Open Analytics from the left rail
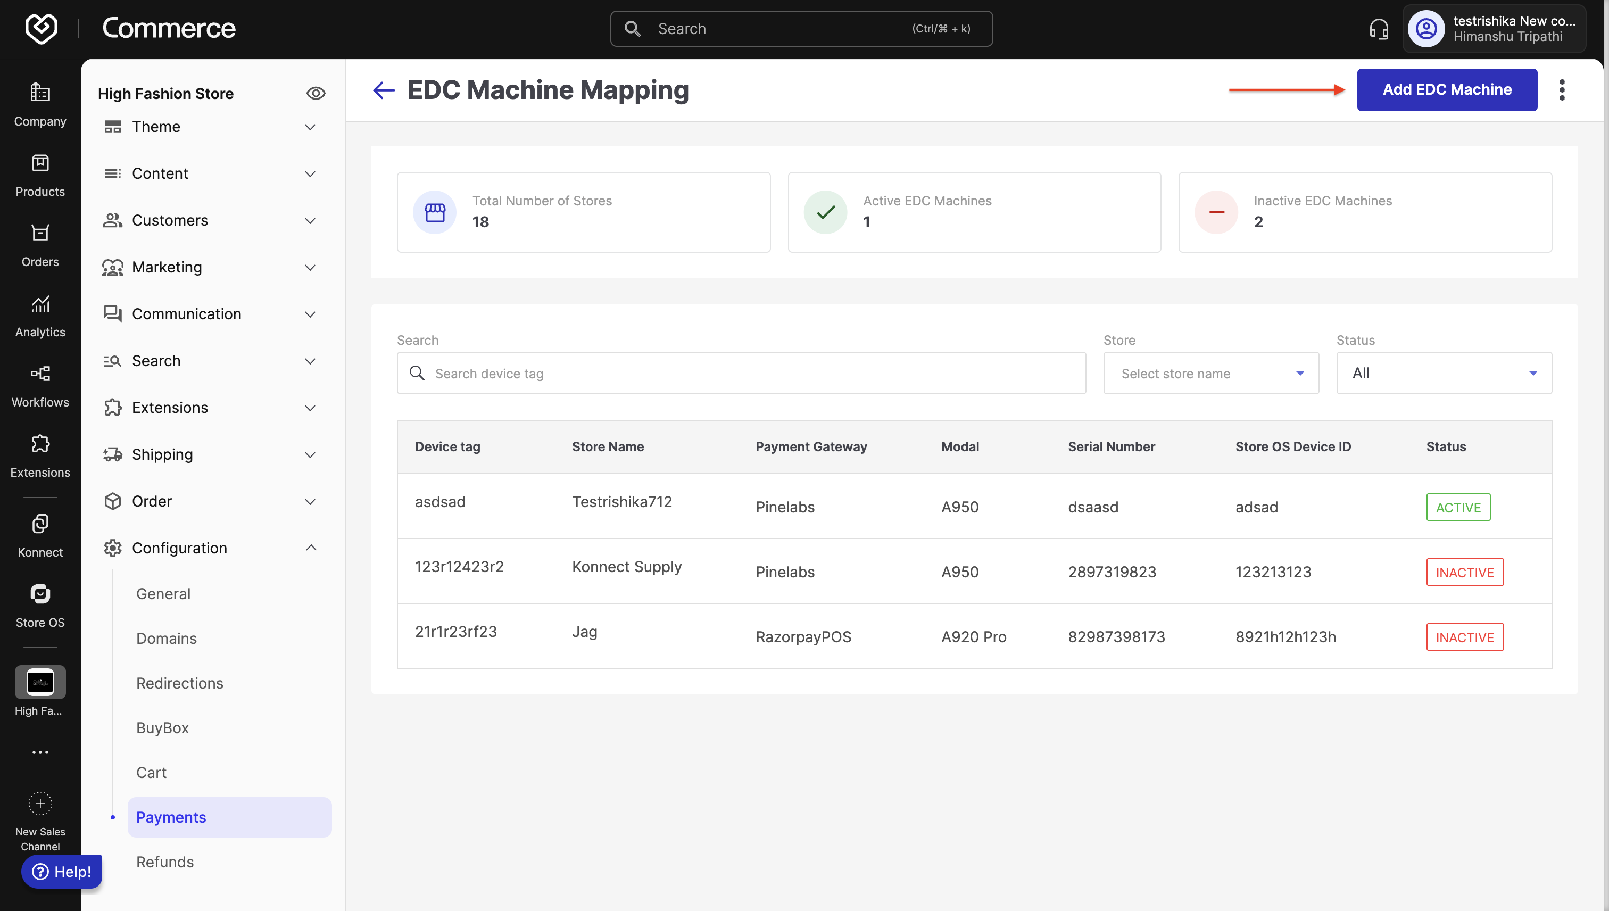Viewport: 1609px width, 911px height. [x=40, y=316]
